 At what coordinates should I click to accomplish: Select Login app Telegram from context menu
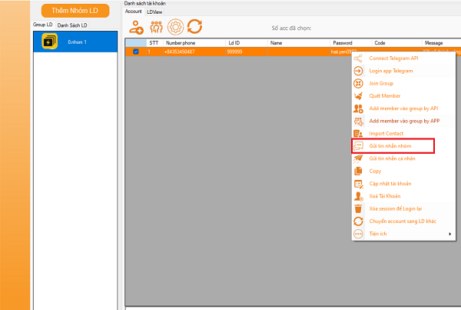click(x=403, y=71)
